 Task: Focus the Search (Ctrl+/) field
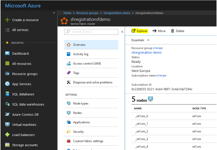point(91,32)
